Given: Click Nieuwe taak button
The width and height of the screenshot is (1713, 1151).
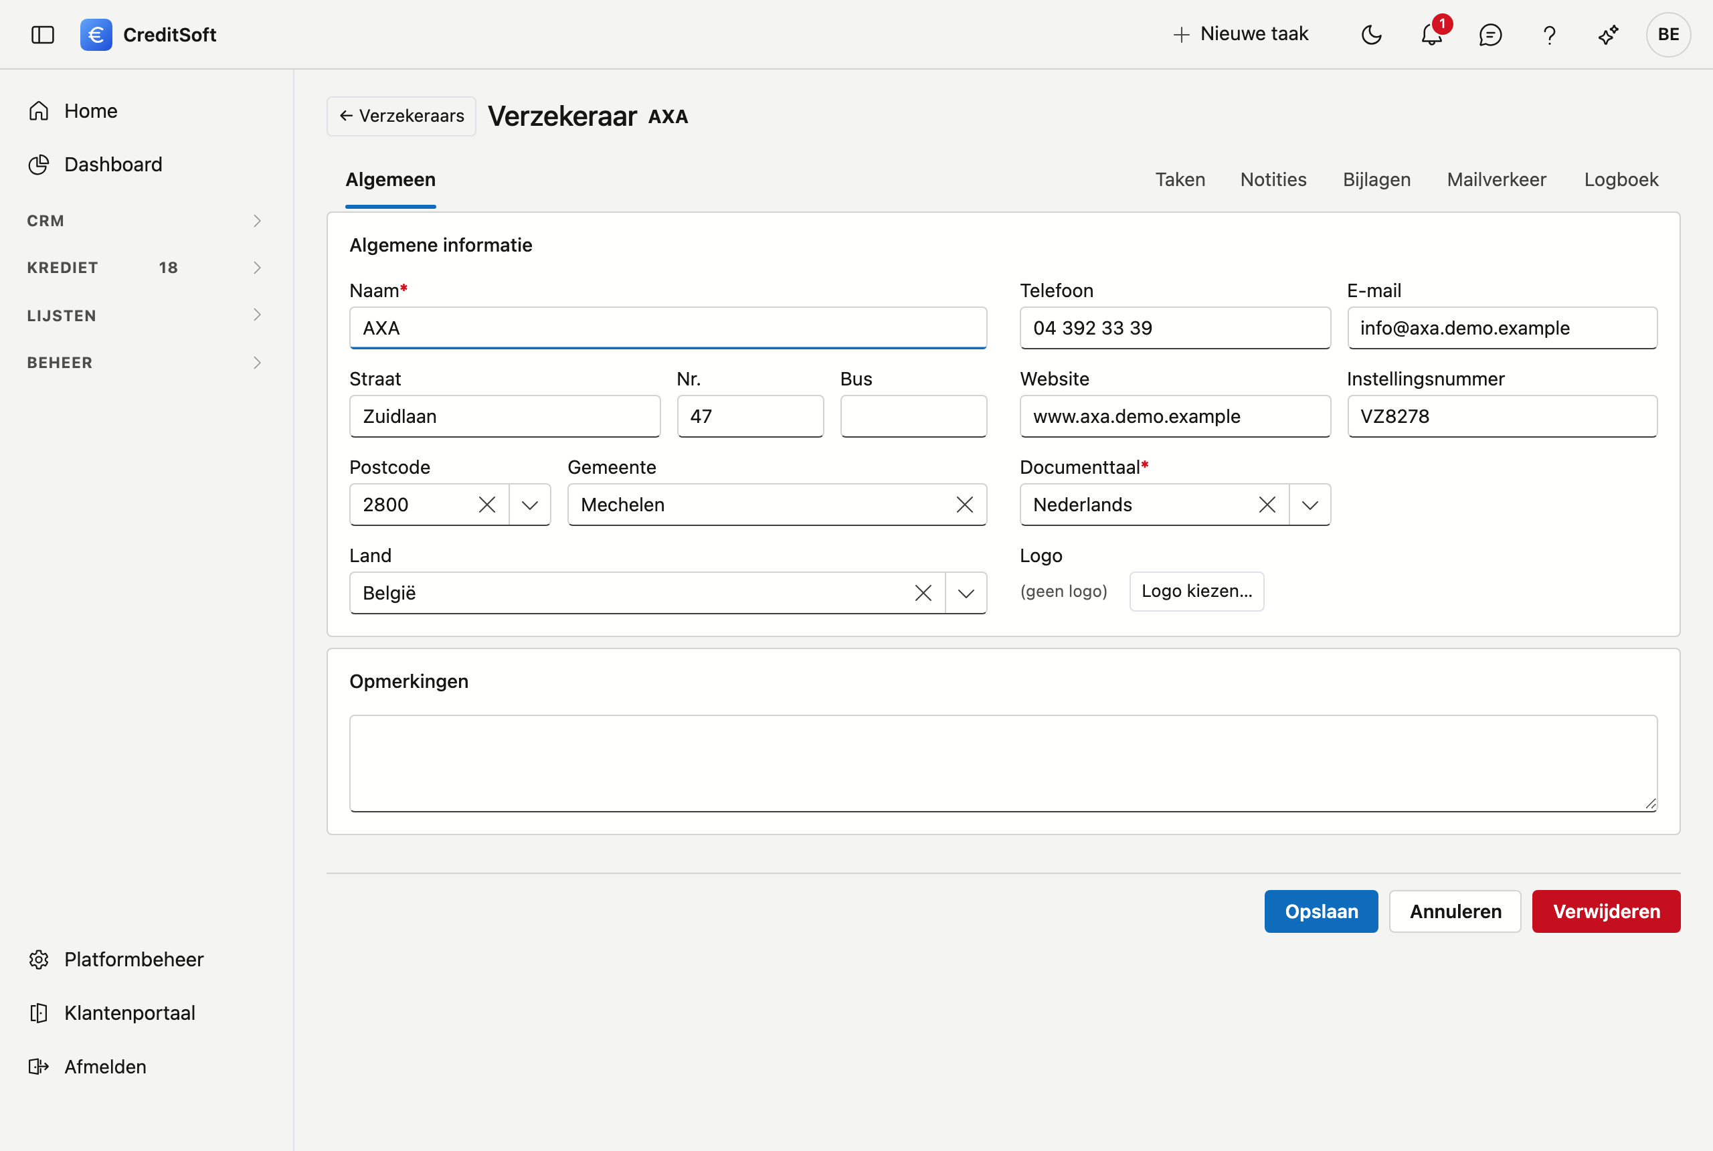Looking at the screenshot, I should coord(1241,33).
